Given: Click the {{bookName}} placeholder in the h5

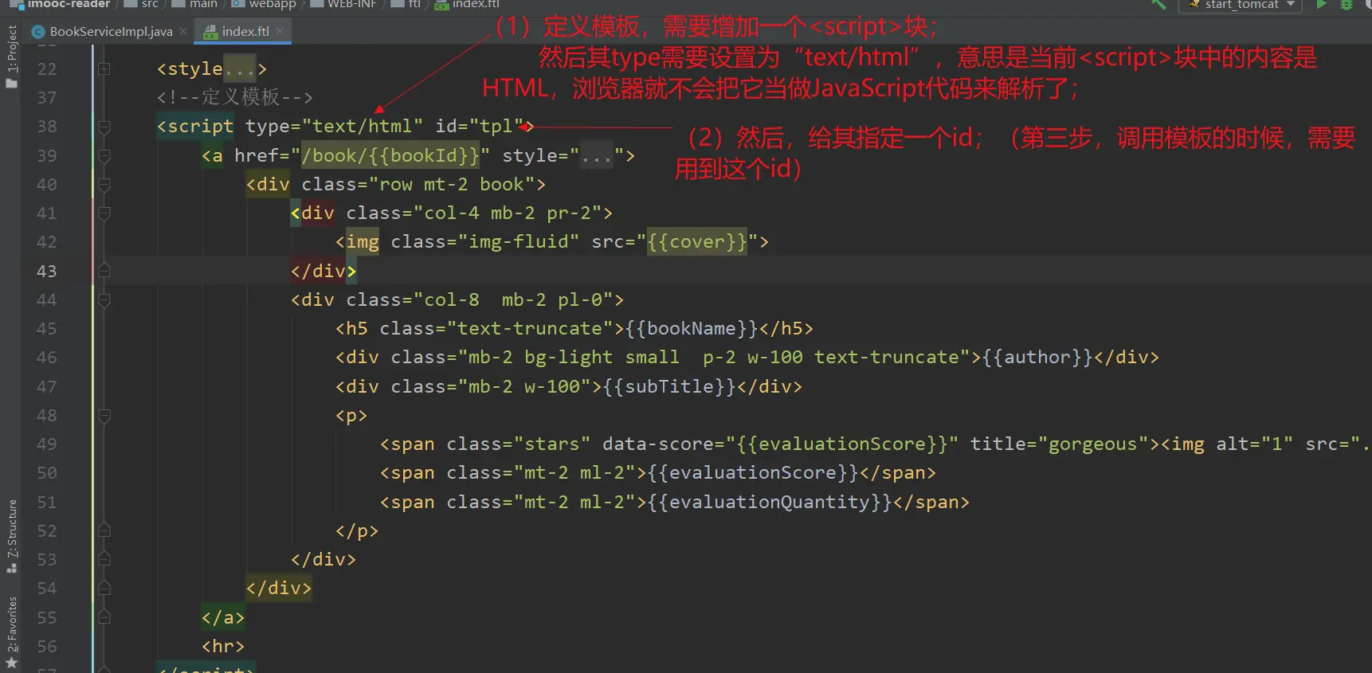Looking at the screenshot, I should pos(692,328).
